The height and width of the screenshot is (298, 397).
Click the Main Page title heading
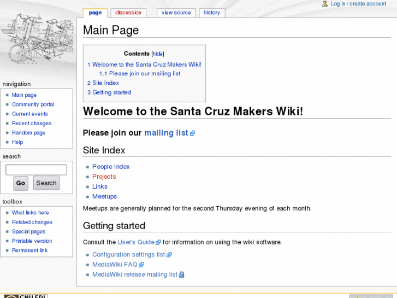click(111, 30)
